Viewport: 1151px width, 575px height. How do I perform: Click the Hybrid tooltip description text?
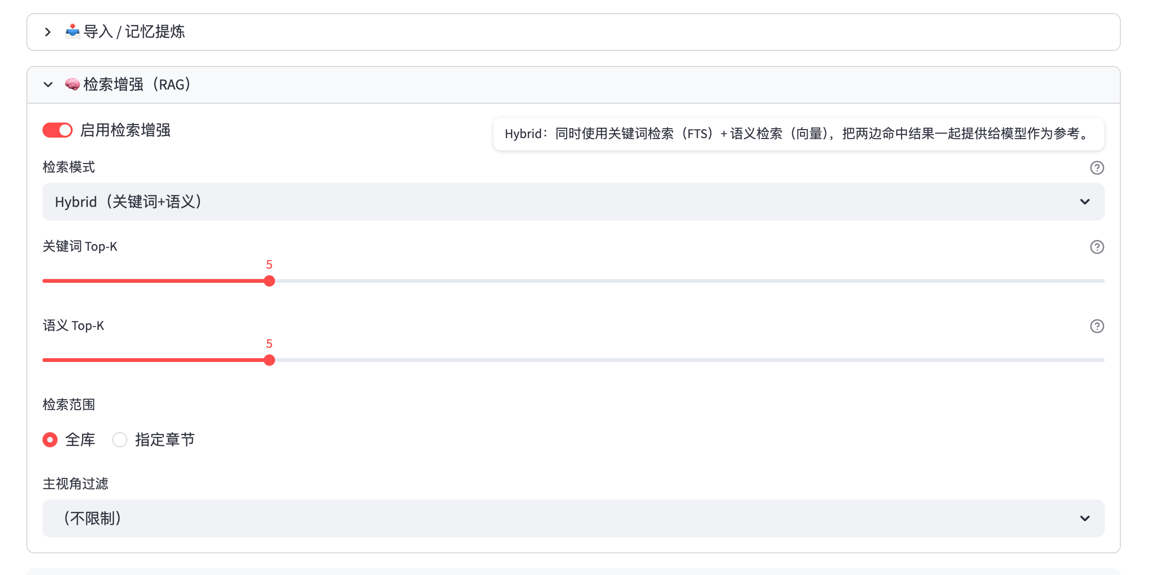pyautogui.click(x=797, y=134)
